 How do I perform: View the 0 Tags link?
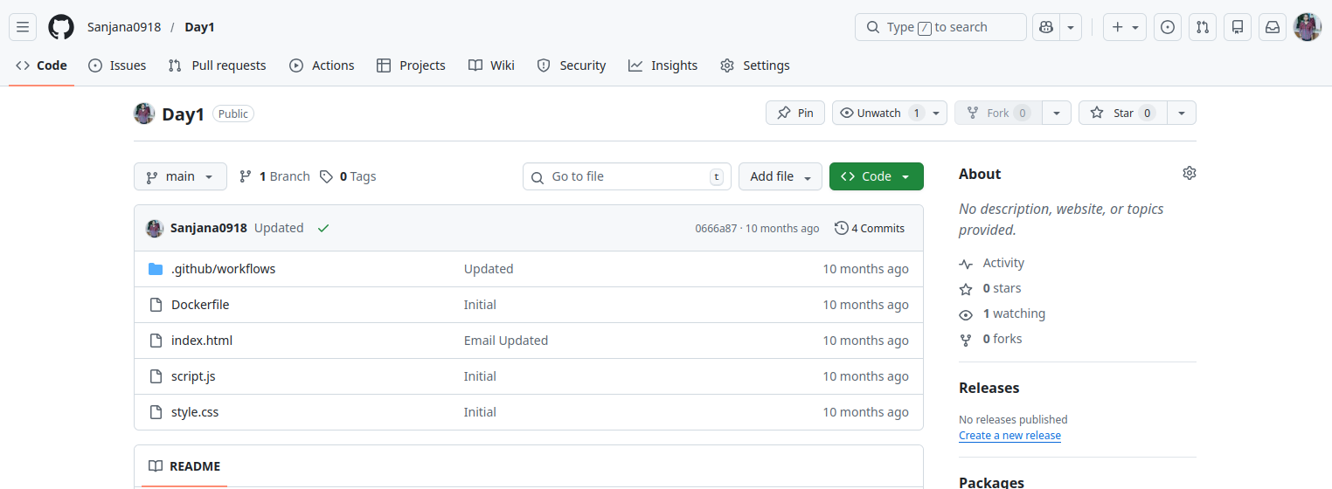(348, 176)
